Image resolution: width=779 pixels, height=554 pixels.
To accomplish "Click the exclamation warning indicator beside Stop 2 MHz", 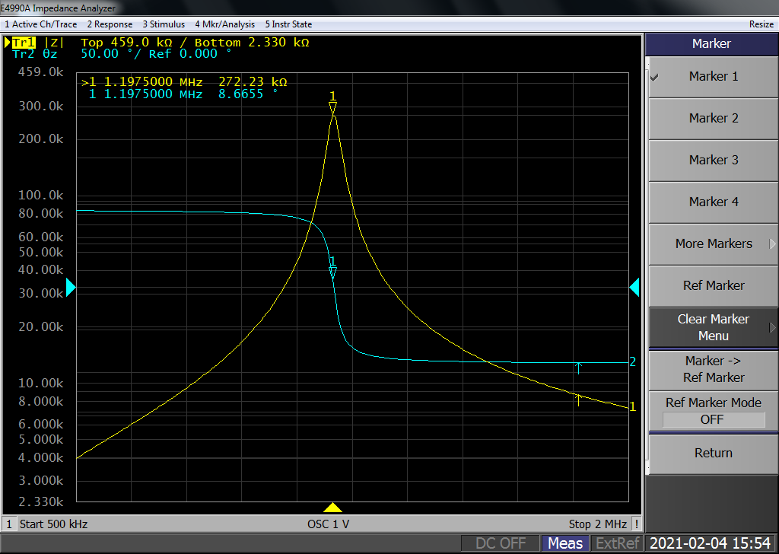I will [636, 524].
